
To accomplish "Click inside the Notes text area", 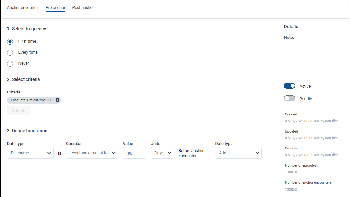I will coord(313,60).
